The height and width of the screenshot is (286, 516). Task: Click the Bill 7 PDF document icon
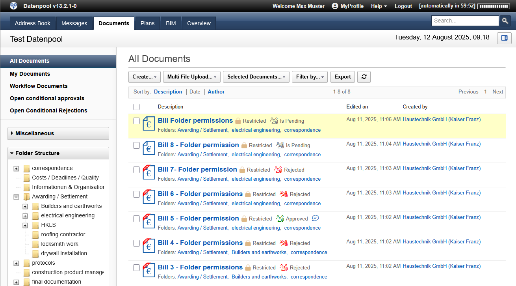(x=148, y=172)
